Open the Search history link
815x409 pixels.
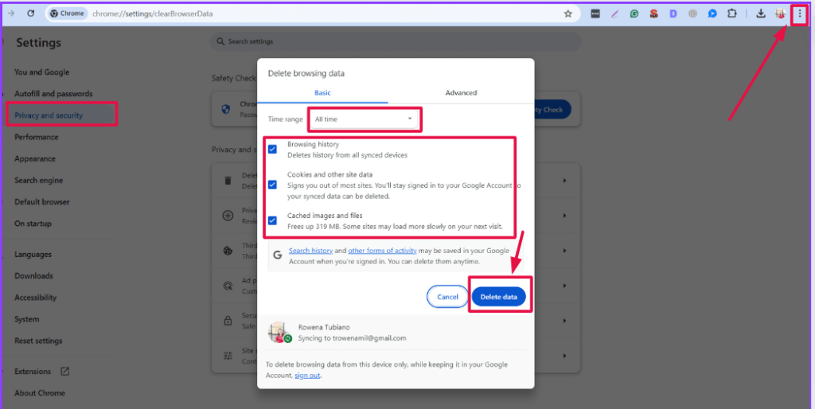tap(311, 251)
